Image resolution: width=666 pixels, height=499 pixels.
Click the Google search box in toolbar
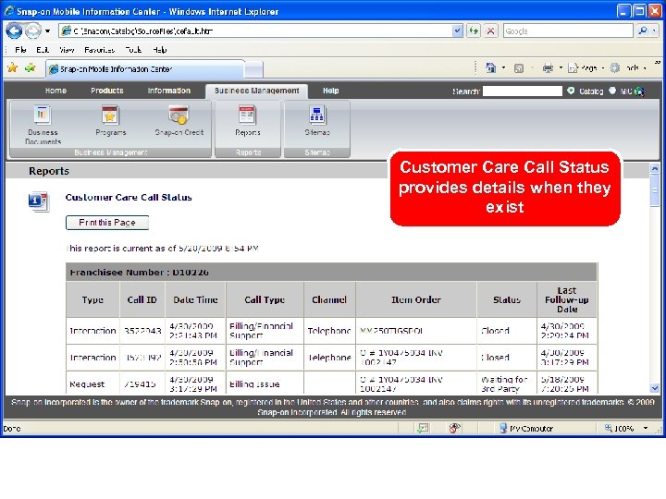pyautogui.click(x=568, y=31)
